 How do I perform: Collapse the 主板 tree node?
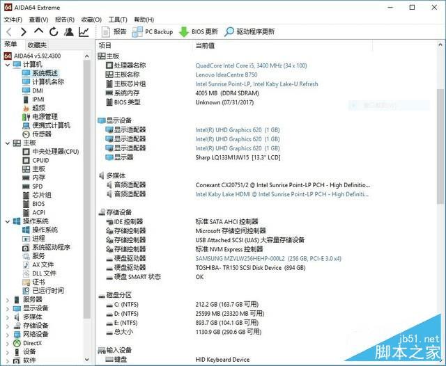8,143
